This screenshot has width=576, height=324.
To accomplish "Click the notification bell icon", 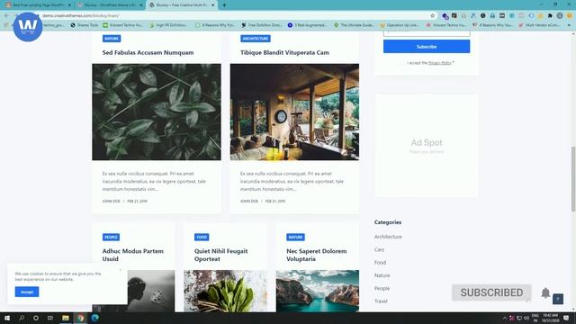I will [545, 292].
